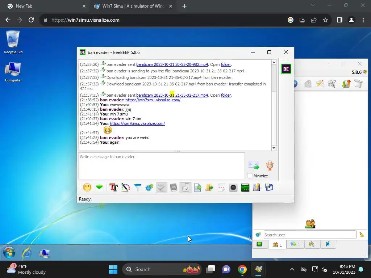Image resolution: width=371 pixels, height=278 pixels.
Task: Click the tools icon in main window toolbar
Action: click(x=332, y=84)
